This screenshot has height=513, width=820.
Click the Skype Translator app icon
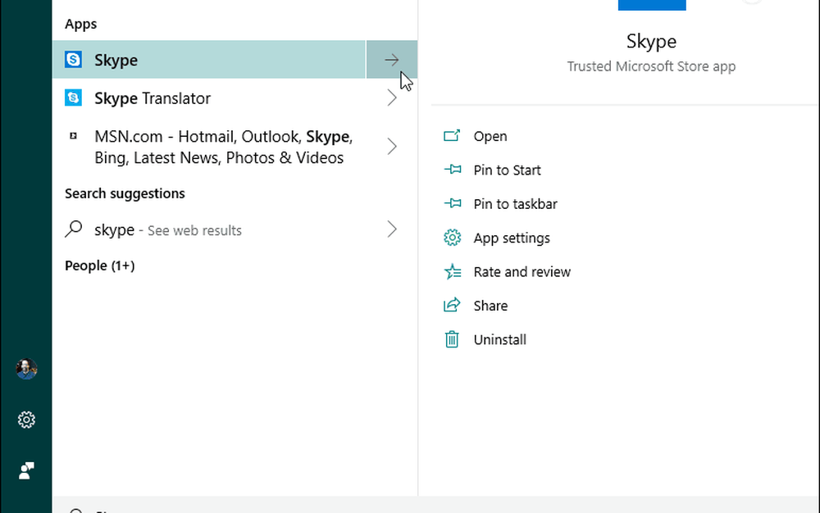coord(74,98)
